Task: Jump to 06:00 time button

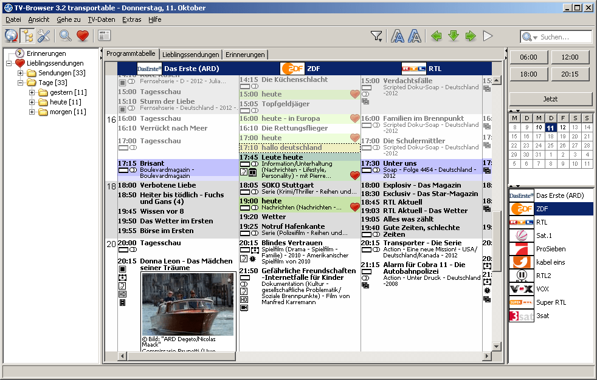Action: (x=528, y=57)
